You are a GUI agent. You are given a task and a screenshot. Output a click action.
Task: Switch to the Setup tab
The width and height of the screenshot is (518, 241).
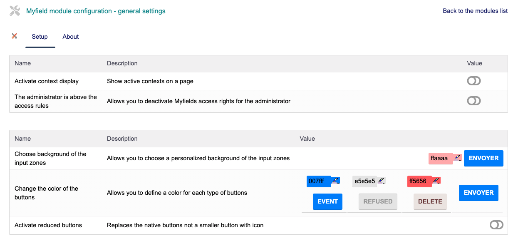(40, 37)
